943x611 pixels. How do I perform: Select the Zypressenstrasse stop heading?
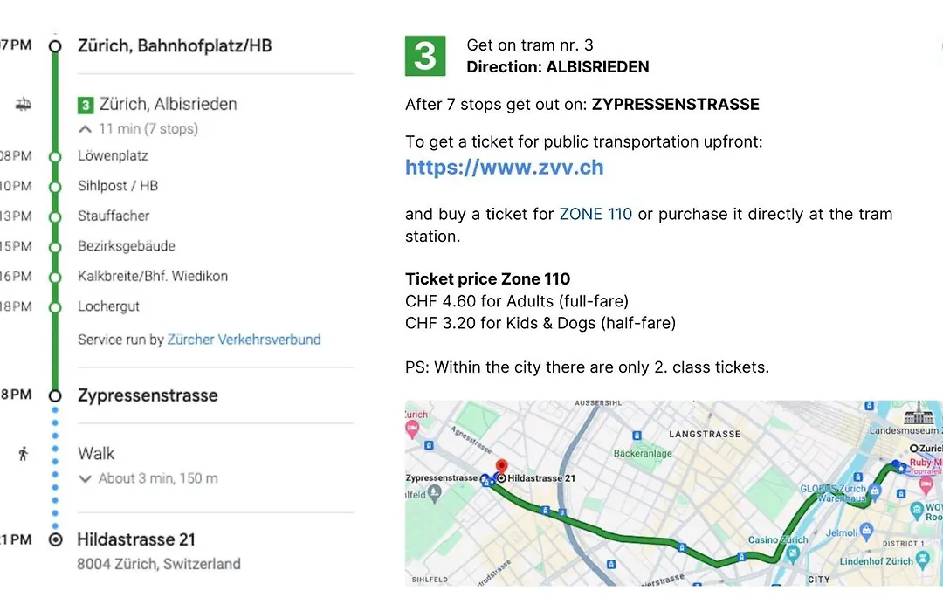(148, 395)
